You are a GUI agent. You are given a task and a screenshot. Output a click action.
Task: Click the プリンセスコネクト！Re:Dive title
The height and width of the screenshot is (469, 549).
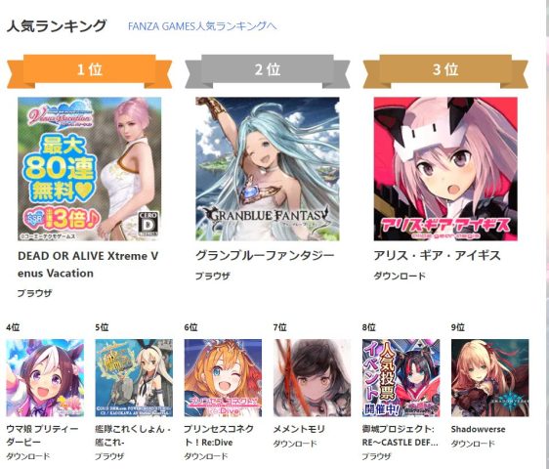pyautogui.click(x=219, y=436)
